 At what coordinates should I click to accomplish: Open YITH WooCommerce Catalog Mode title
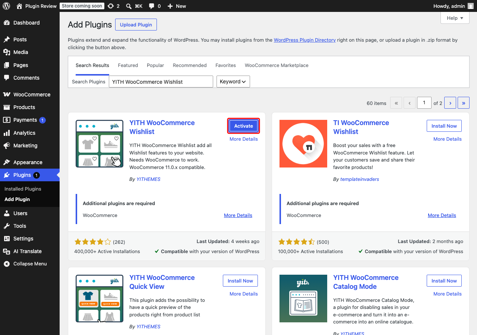point(366,282)
